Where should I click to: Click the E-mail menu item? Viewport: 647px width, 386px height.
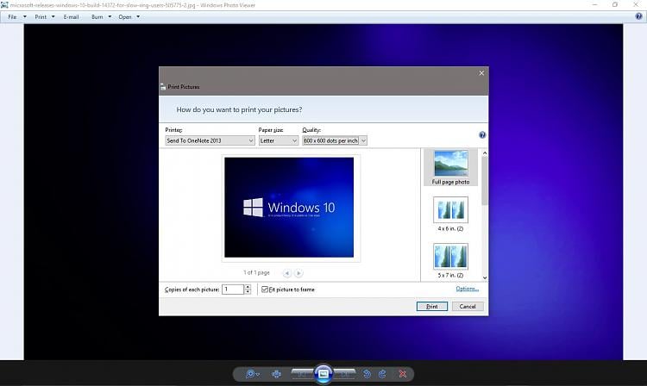[71, 17]
